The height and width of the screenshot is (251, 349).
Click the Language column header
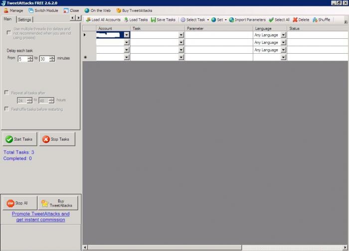(270, 28)
